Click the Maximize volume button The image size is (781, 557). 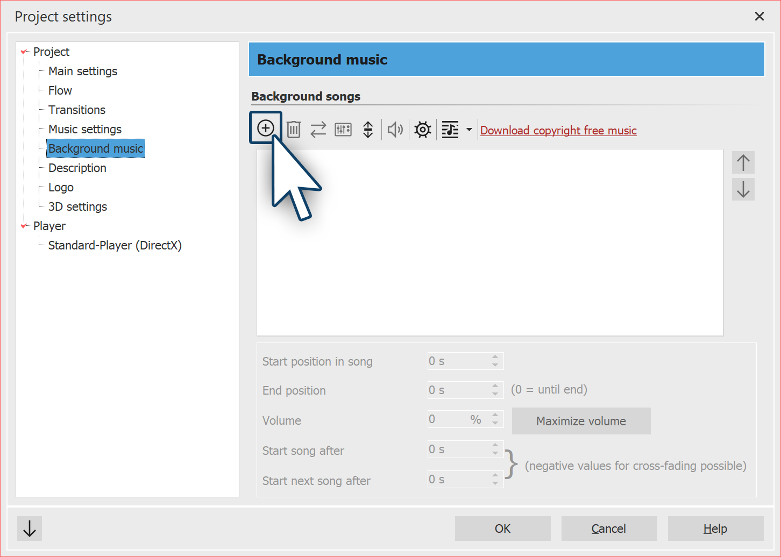coord(581,421)
